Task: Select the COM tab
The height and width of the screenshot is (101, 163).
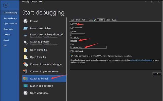Action: pyautogui.click(x=101, y=20)
